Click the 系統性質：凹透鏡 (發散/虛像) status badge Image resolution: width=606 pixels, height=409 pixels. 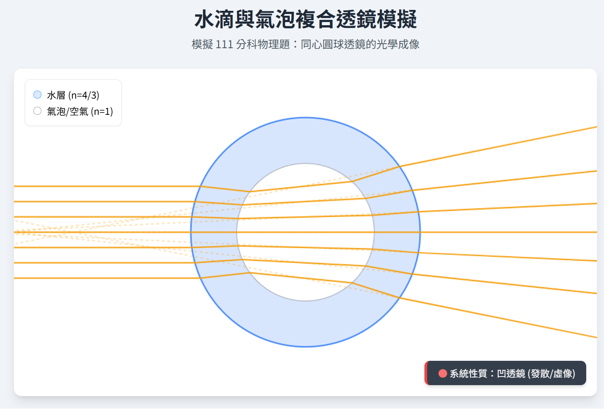505,373
